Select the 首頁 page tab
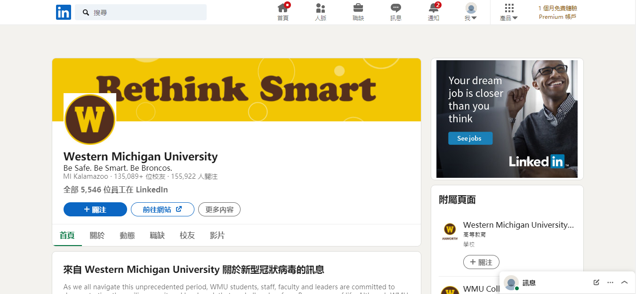Image resolution: width=636 pixels, height=294 pixels. 67,235
